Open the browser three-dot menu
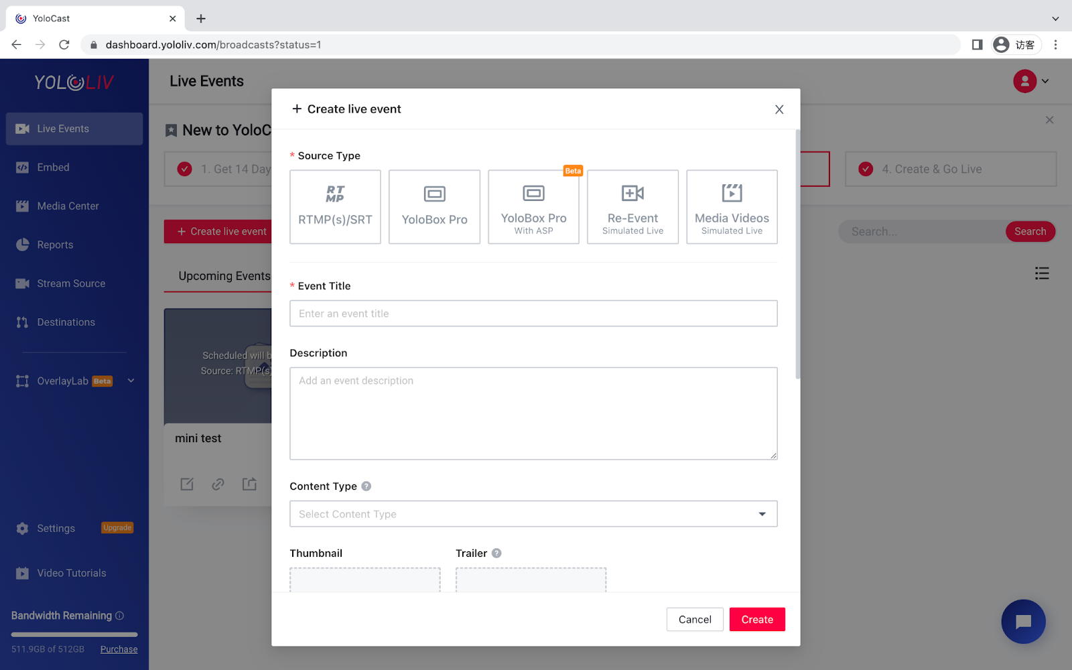The image size is (1072, 670). coord(1055,45)
